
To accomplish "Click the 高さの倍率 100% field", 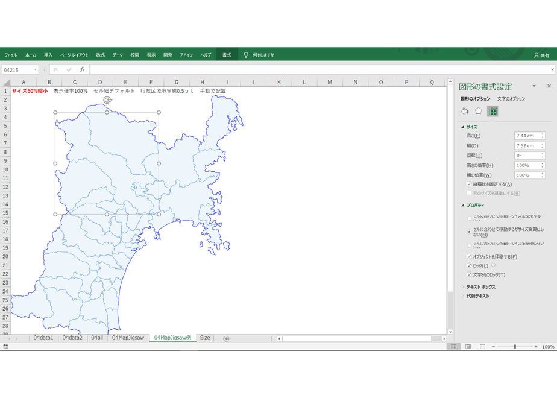I will tap(530, 166).
